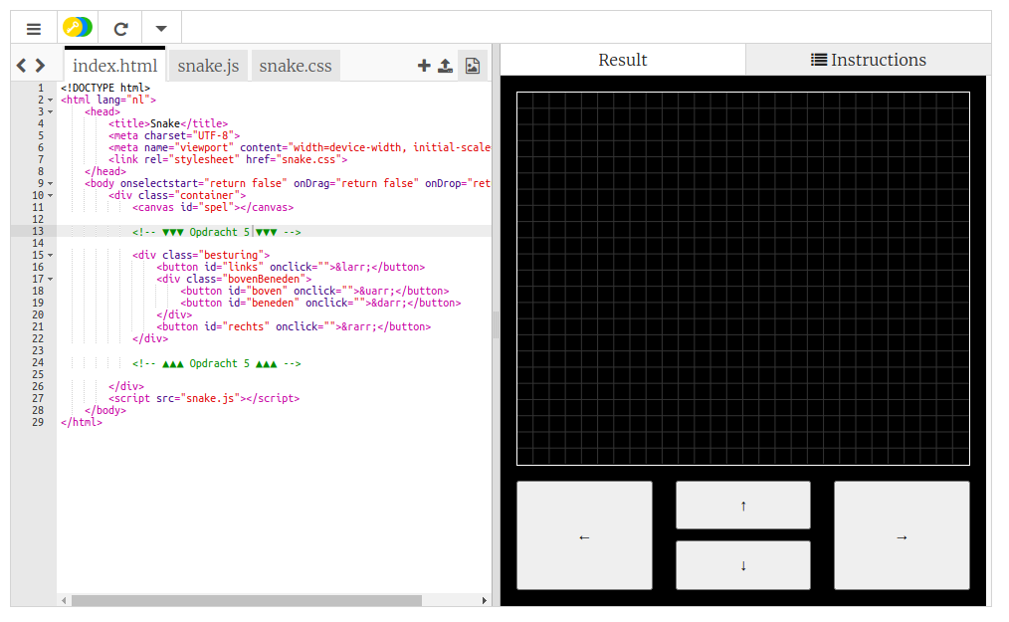Click the <!DOCTYPE html> text on line 1
The height and width of the screenshot is (622, 1009).
point(105,88)
